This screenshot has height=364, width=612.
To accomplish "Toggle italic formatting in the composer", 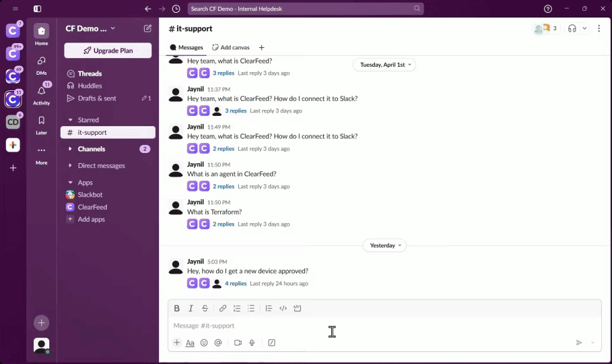I will [191, 308].
